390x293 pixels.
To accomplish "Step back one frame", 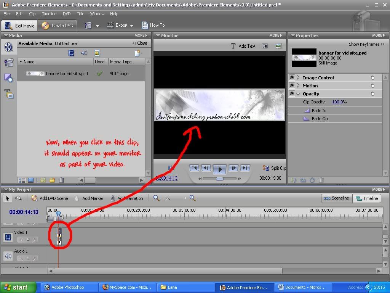I will coord(206,168).
